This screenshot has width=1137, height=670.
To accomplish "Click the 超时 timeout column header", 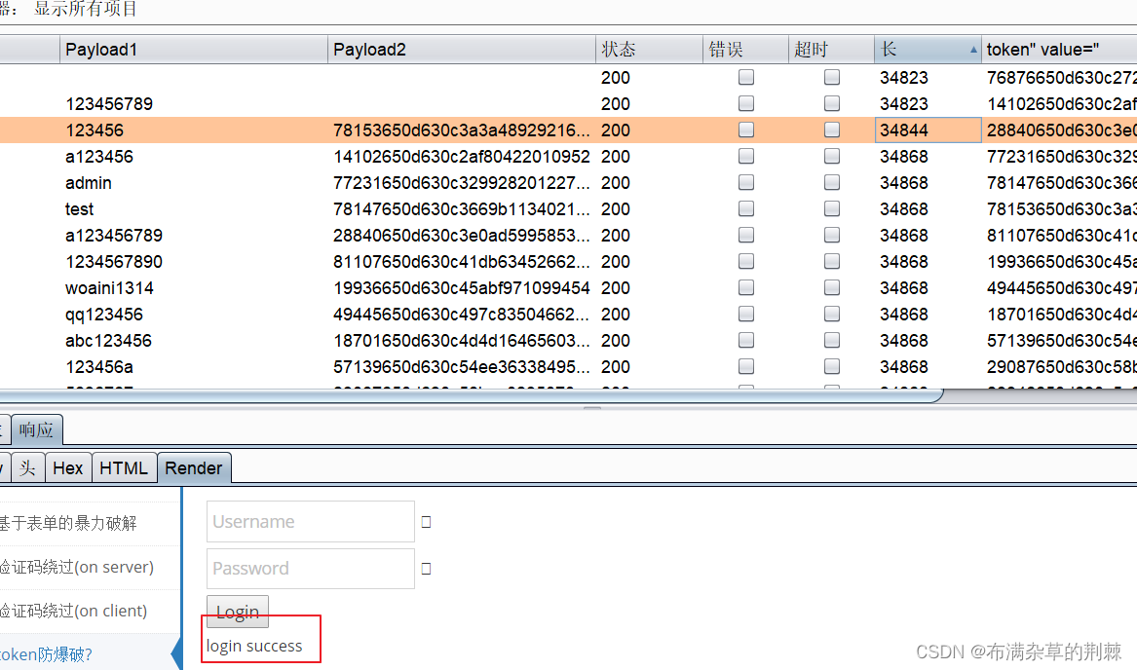I will click(831, 50).
